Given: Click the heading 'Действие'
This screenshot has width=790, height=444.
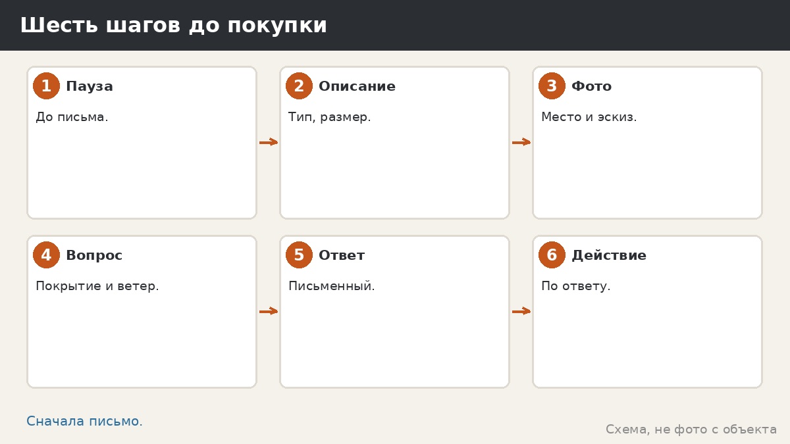Looking at the screenshot, I should click(609, 255).
